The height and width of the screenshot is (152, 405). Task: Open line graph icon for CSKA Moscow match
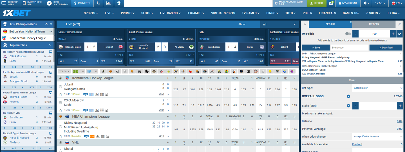106,110
